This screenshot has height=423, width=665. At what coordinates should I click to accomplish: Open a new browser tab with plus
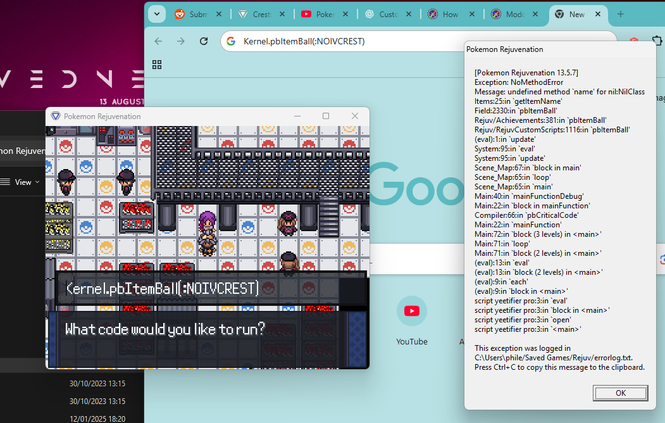coord(621,14)
